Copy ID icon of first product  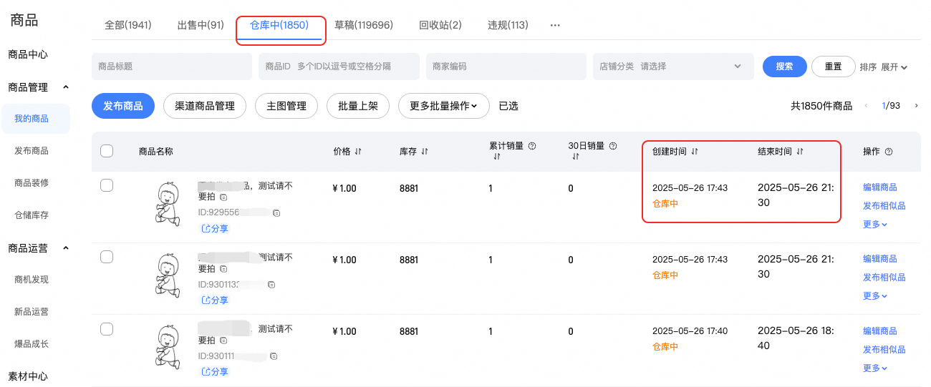coord(276,213)
